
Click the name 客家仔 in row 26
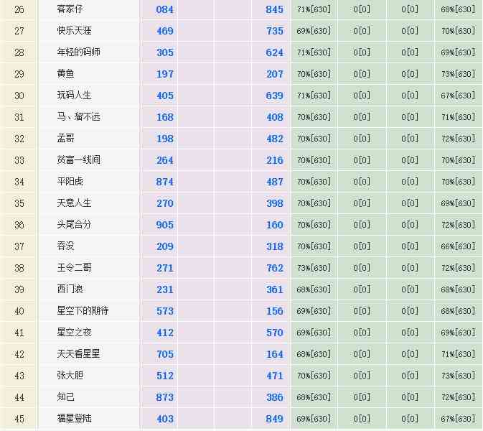(x=70, y=9)
